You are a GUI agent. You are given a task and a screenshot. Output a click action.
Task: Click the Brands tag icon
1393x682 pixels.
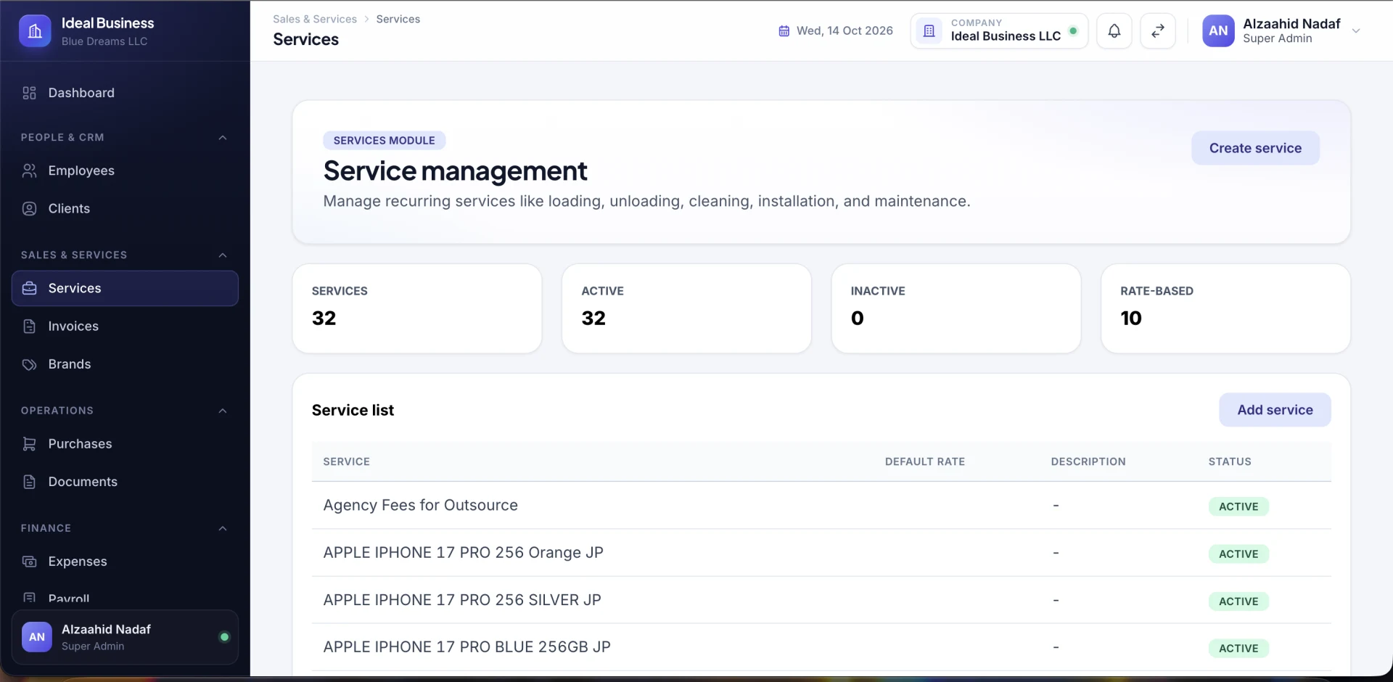click(x=29, y=364)
